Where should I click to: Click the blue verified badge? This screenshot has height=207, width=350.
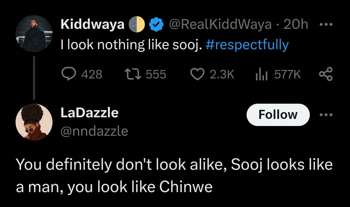[x=155, y=25]
